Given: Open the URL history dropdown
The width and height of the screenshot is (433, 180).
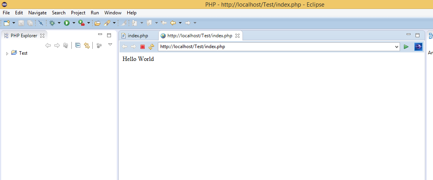Looking at the screenshot, I should click(397, 47).
